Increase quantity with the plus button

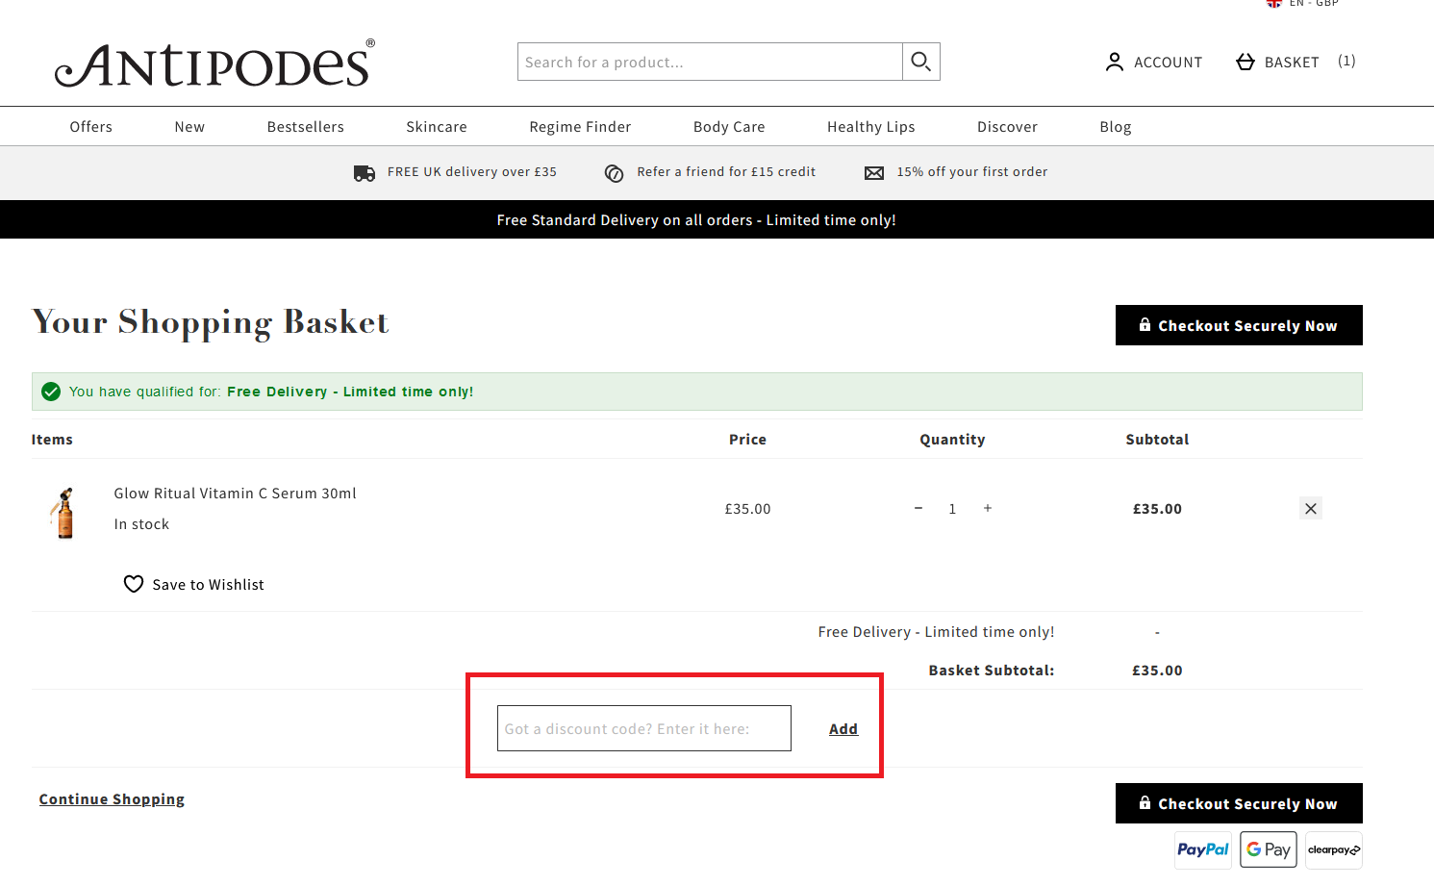[988, 508]
